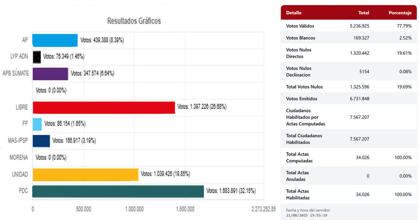Click the Votos Emitidos total value
Viewport: 419px width, 220px height.
click(x=360, y=99)
